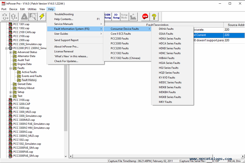Open the Device menu
Image resolution: width=245 pixels, height=163 pixels.
click(x=13, y=9)
